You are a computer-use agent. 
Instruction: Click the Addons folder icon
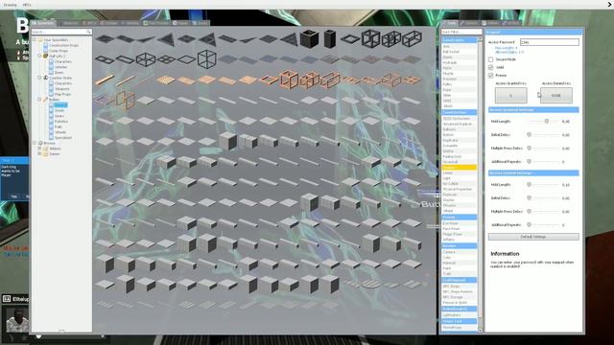click(45, 149)
